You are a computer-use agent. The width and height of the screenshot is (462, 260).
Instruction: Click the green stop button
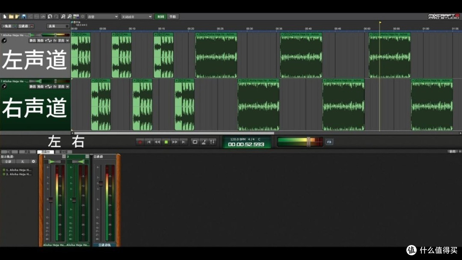tap(166, 142)
